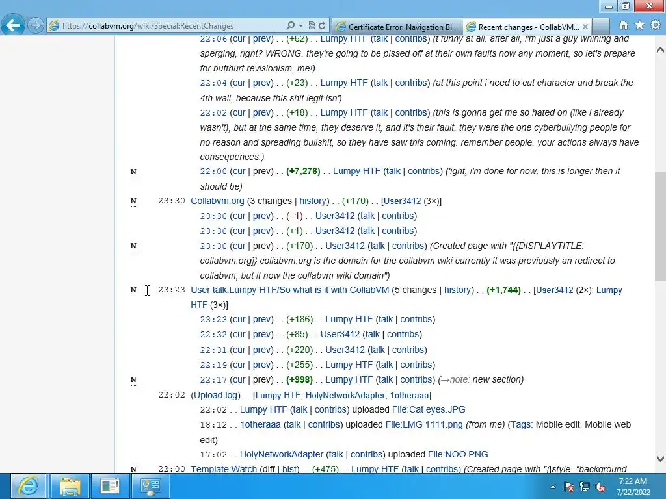The width and height of the screenshot is (666, 499).
Task: Click the vertical scrollbar thumb
Action: point(660,227)
